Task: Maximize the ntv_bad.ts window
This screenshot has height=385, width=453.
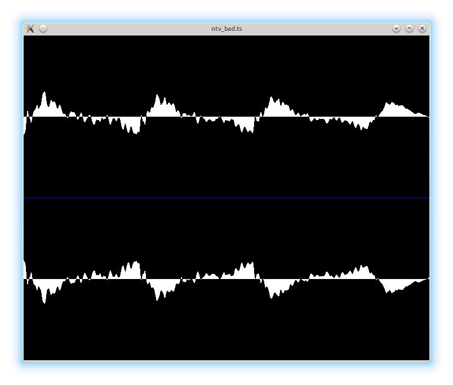Action: point(410,29)
